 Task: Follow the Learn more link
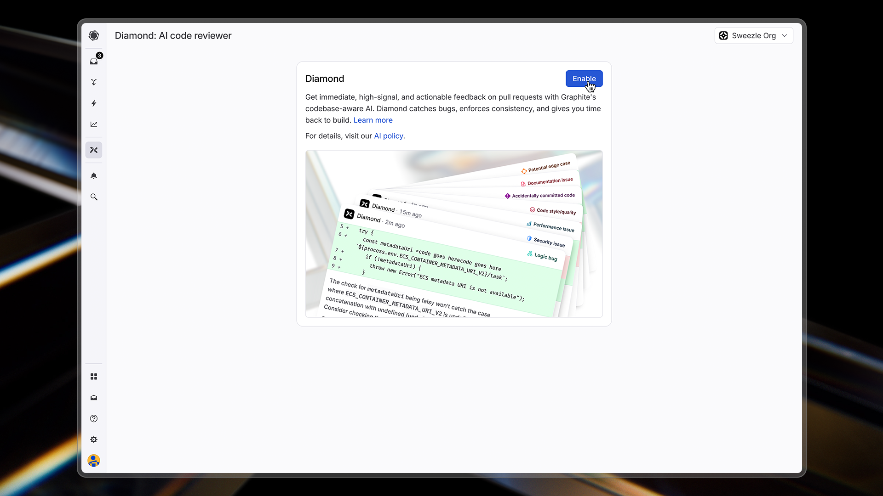(x=373, y=120)
